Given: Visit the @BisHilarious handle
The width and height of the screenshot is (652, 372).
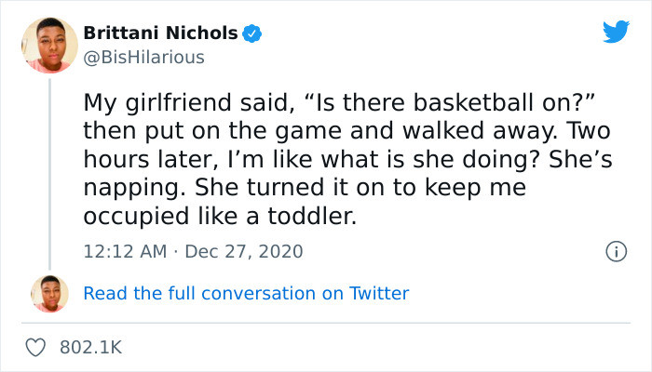Looking at the screenshot, I should (143, 58).
